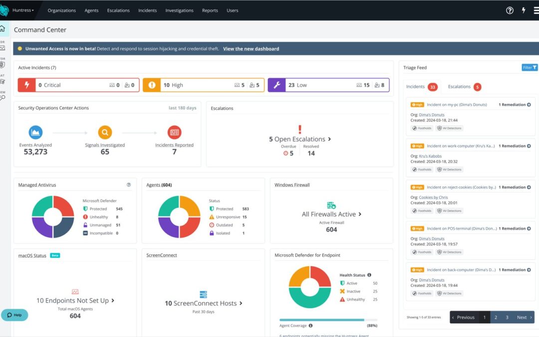Switch to the Incidents tab in Triage Feed
539x337 pixels.
tap(421, 87)
